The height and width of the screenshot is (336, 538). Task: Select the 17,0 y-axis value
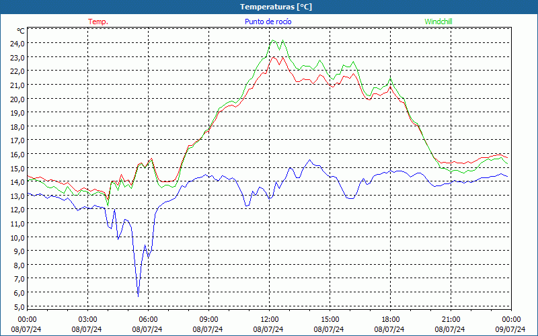[17, 140]
